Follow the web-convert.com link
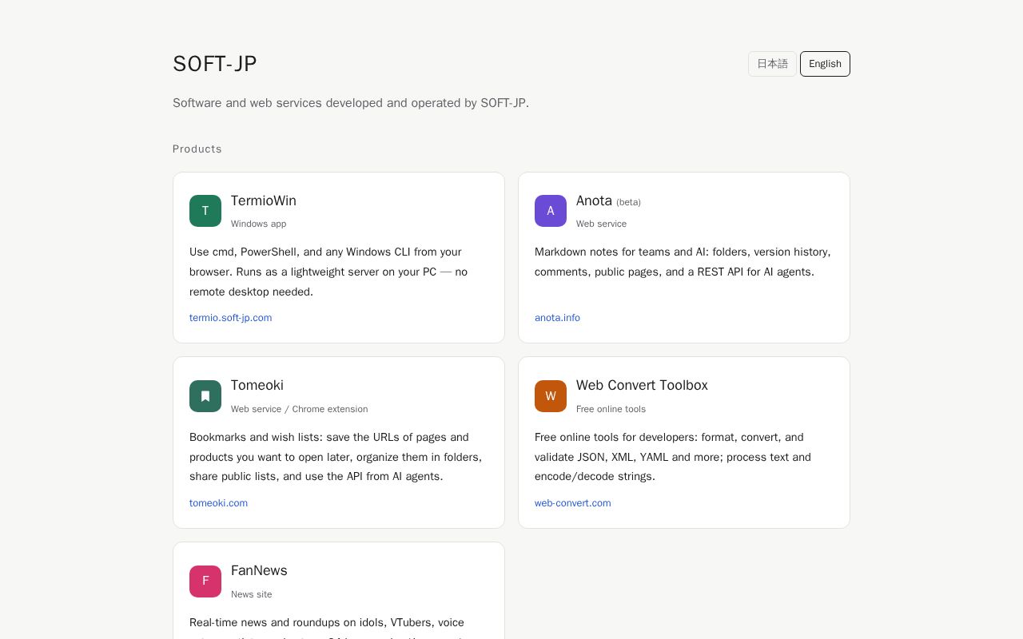Viewport: 1023px width, 639px height. (573, 503)
